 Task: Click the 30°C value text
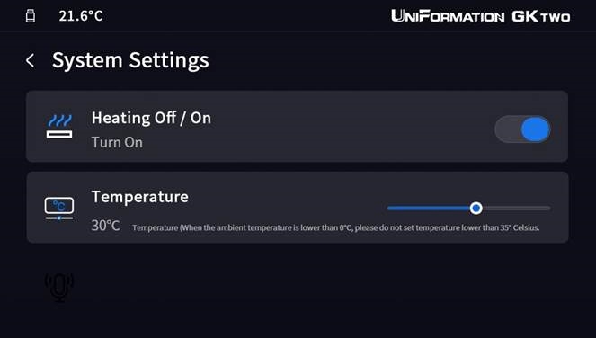coord(106,226)
